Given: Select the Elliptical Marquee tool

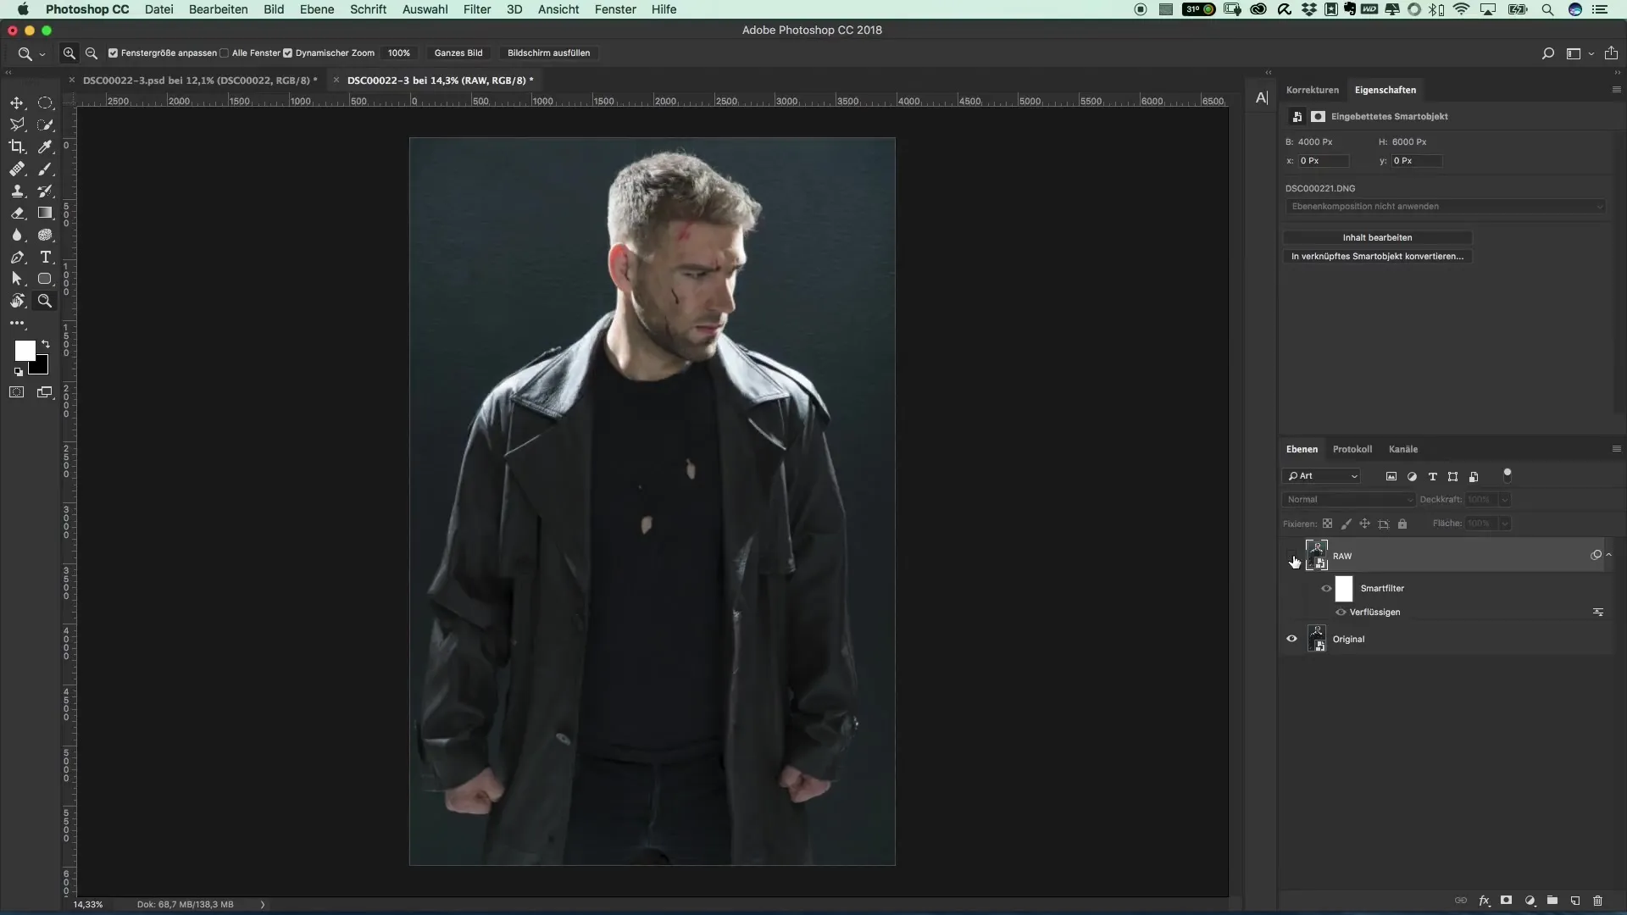Looking at the screenshot, I should [46, 103].
